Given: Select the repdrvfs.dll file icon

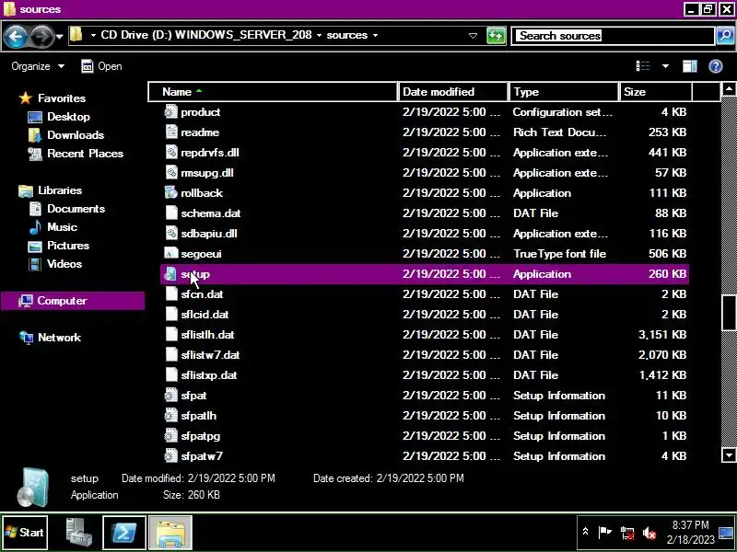Looking at the screenshot, I should 171,152.
